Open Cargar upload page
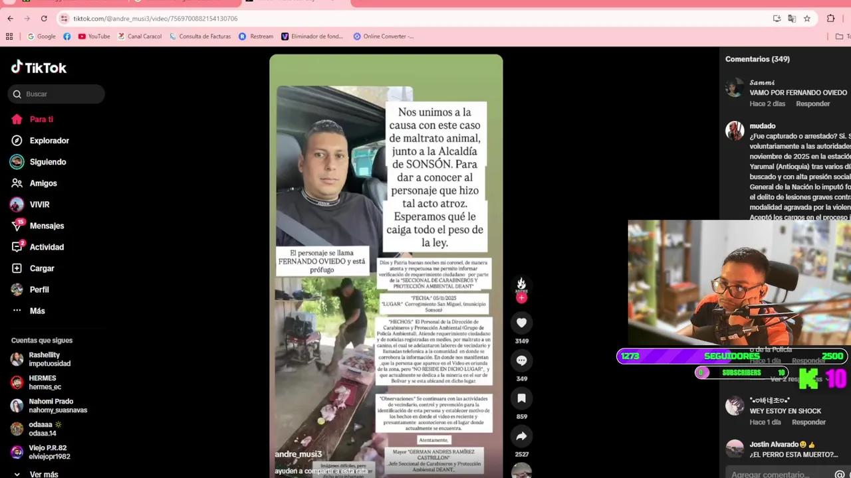This screenshot has height=478, width=851. pyautogui.click(x=33, y=268)
